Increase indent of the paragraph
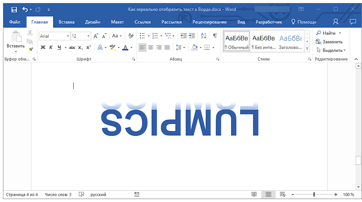 pos(192,36)
